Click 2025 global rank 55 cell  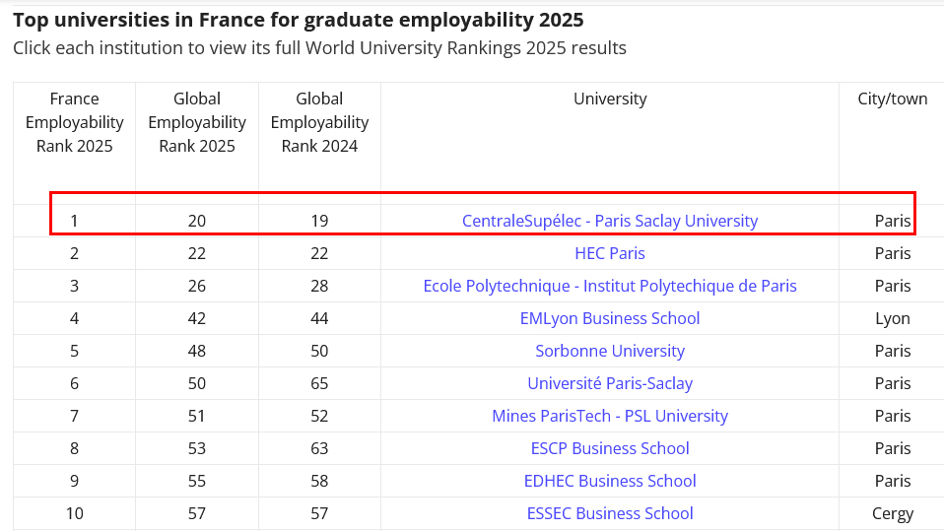tap(197, 481)
